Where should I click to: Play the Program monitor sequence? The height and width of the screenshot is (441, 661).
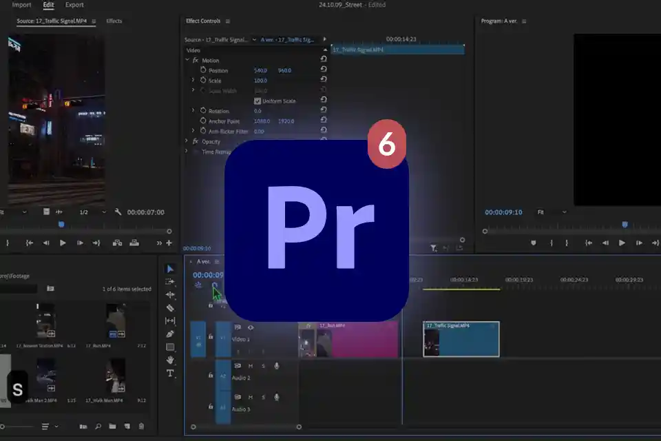[x=622, y=243]
